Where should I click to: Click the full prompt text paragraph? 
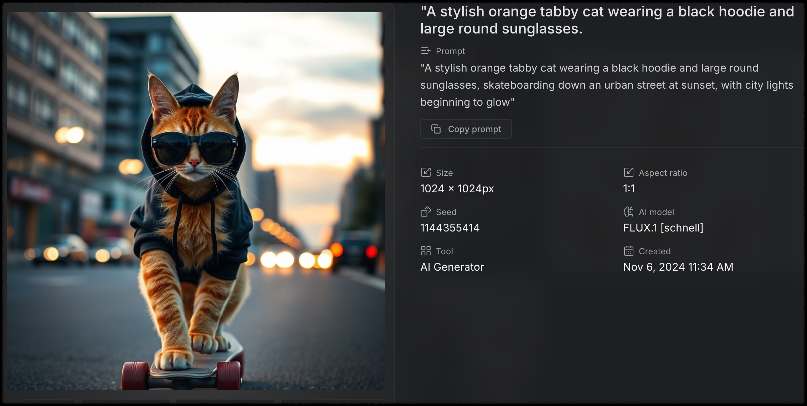point(606,85)
